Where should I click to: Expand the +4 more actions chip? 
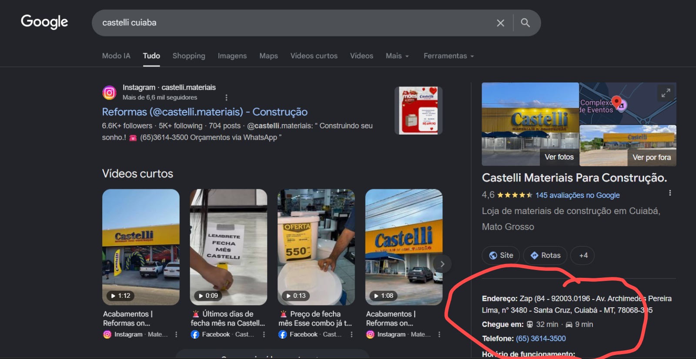pos(582,255)
